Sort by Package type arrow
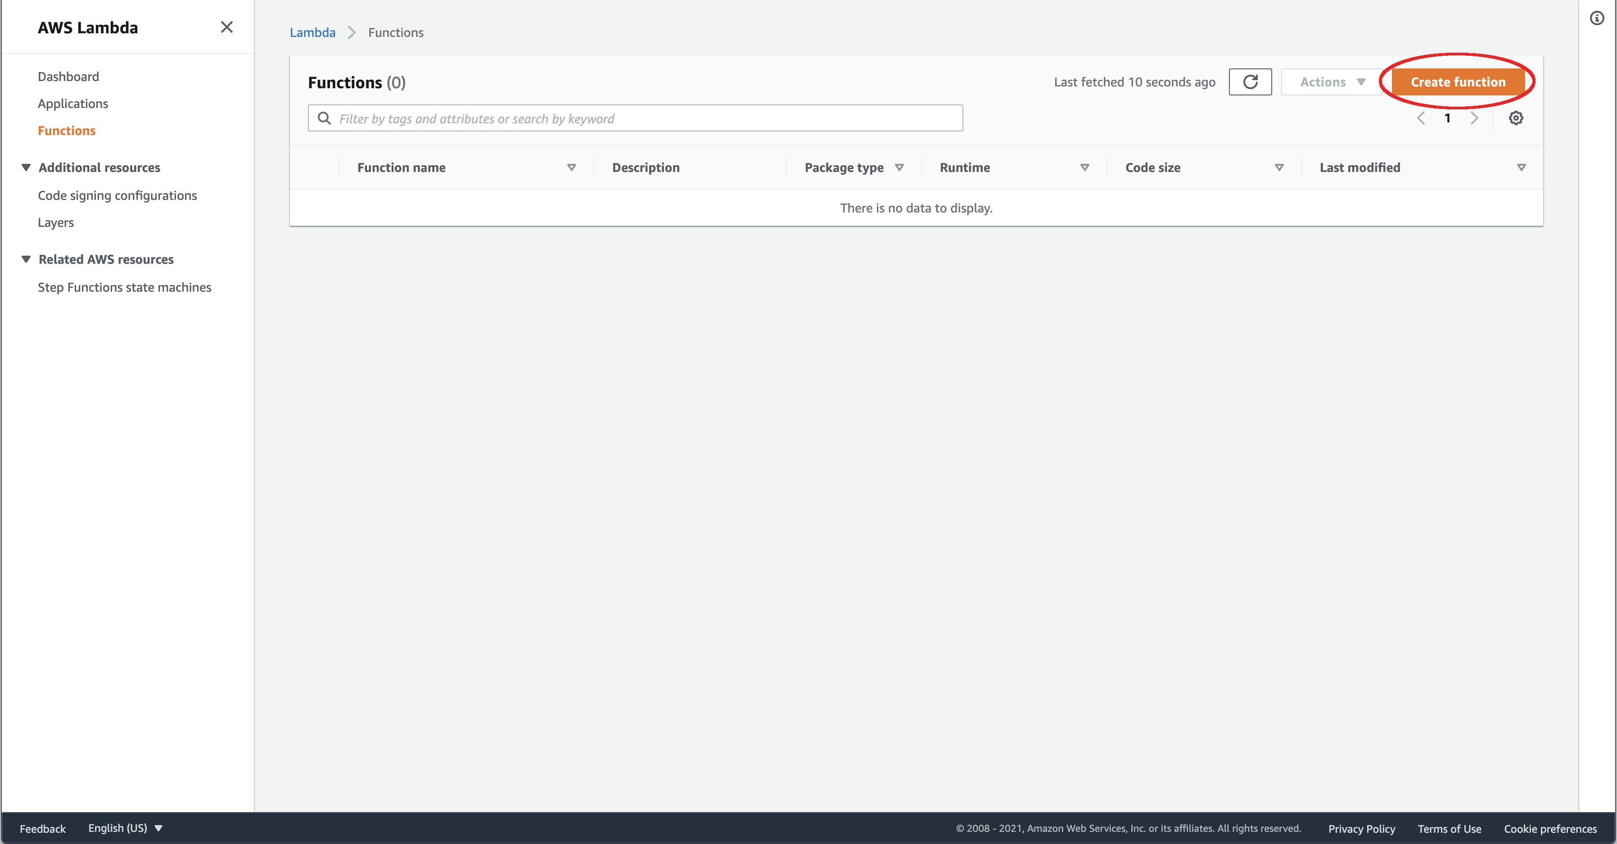The width and height of the screenshot is (1617, 844). (x=899, y=167)
